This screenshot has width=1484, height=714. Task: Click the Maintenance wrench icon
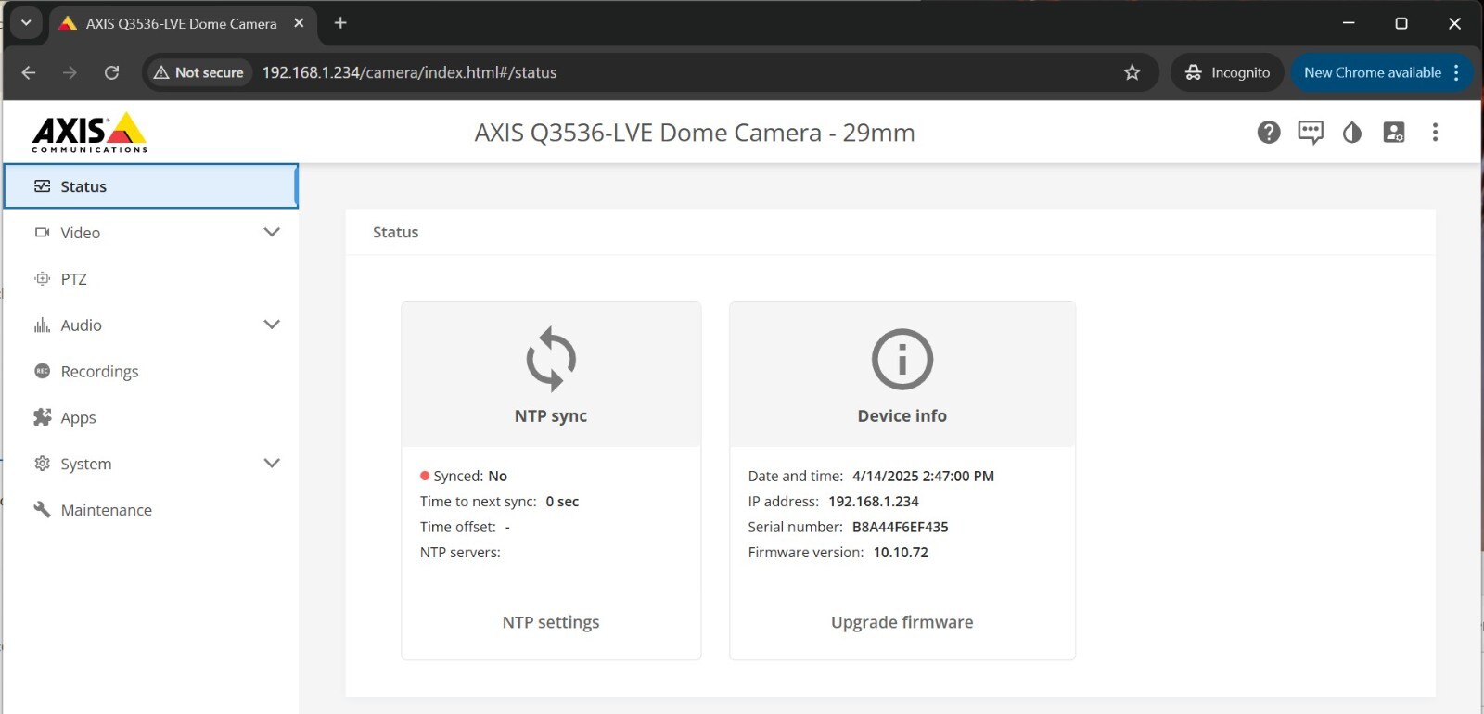point(42,509)
